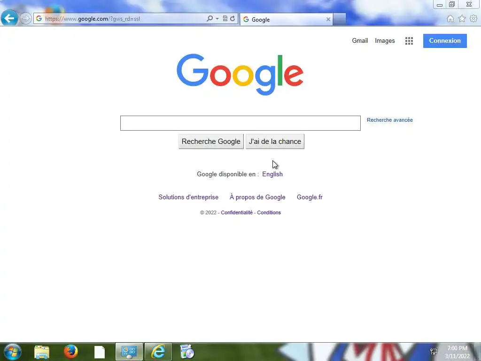Open a new tab next to Google tab

click(x=339, y=19)
